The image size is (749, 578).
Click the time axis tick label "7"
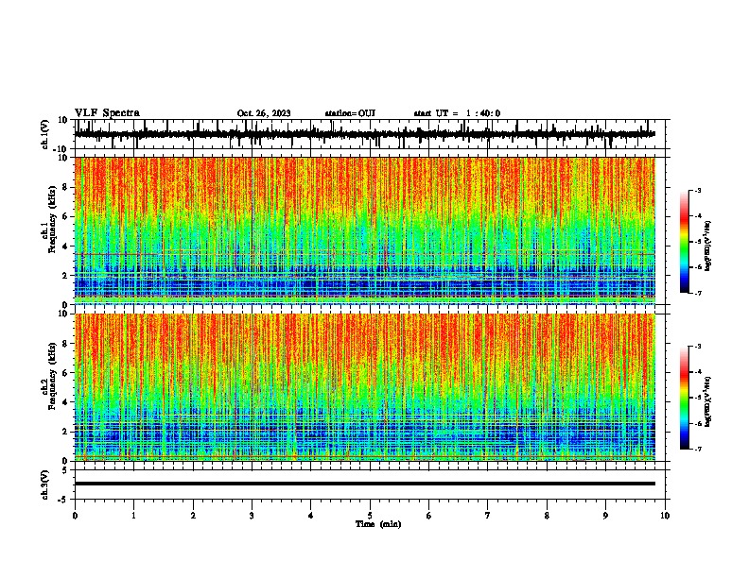488,516
